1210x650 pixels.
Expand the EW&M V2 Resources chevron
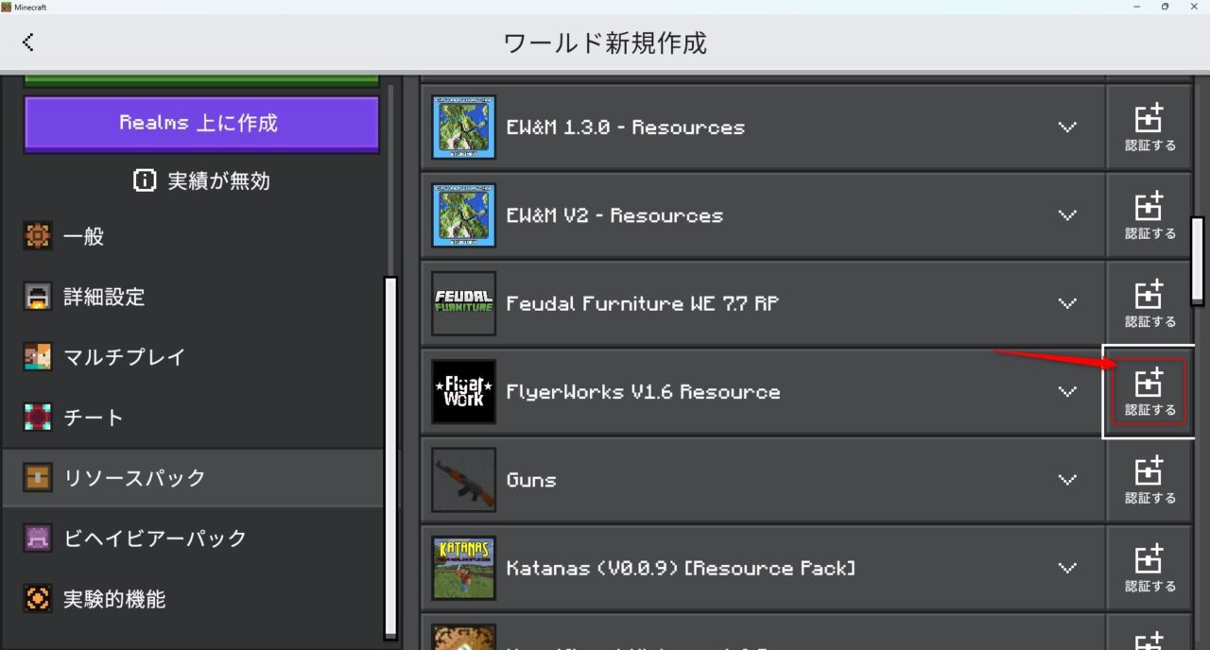(x=1067, y=214)
